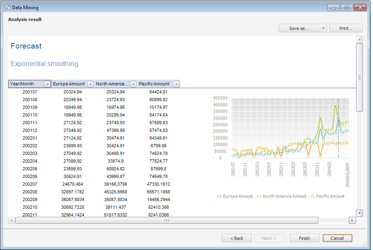The image size is (373, 250).
Task: Click horizontal scrollbar right arrow
Action: pos(352,220)
